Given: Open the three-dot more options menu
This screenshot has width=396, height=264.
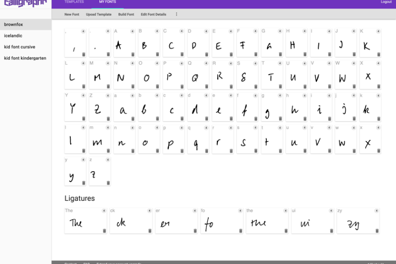Looking at the screenshot, I should pyautogui.click(x=176, y=14).
